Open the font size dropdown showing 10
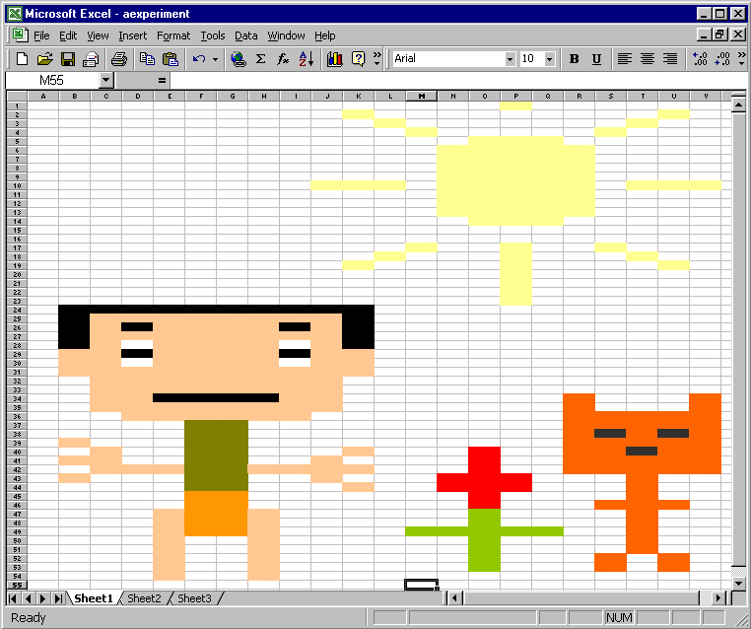Screen dimensions: 751x629 549,59
